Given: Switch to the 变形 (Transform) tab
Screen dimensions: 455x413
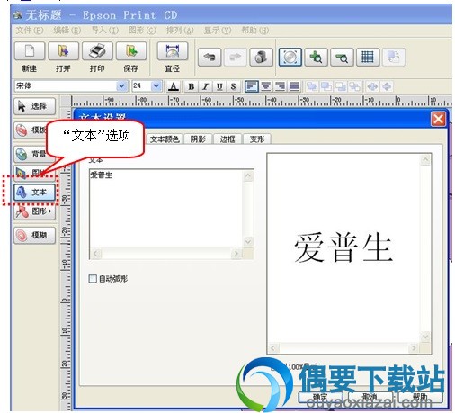Looking at the screenshot, I should pos(257,139).
